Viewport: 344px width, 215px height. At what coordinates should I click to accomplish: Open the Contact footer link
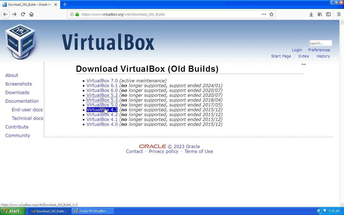[x=134, y=151]
